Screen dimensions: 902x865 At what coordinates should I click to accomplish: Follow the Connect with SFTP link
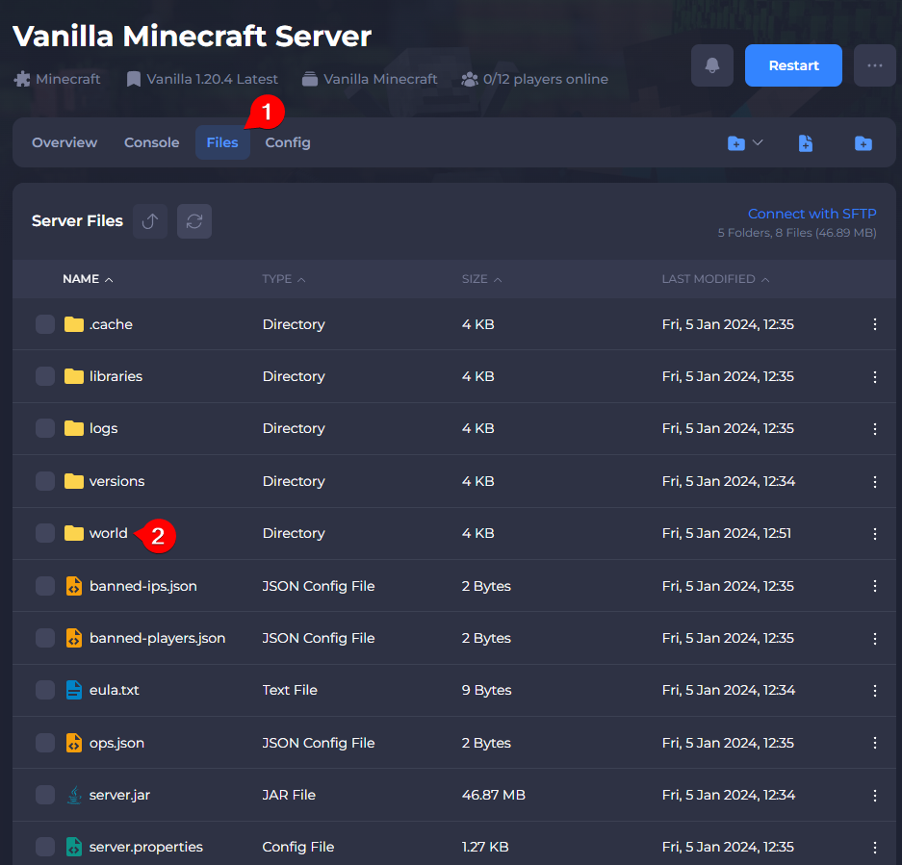[x=812, y=214]
